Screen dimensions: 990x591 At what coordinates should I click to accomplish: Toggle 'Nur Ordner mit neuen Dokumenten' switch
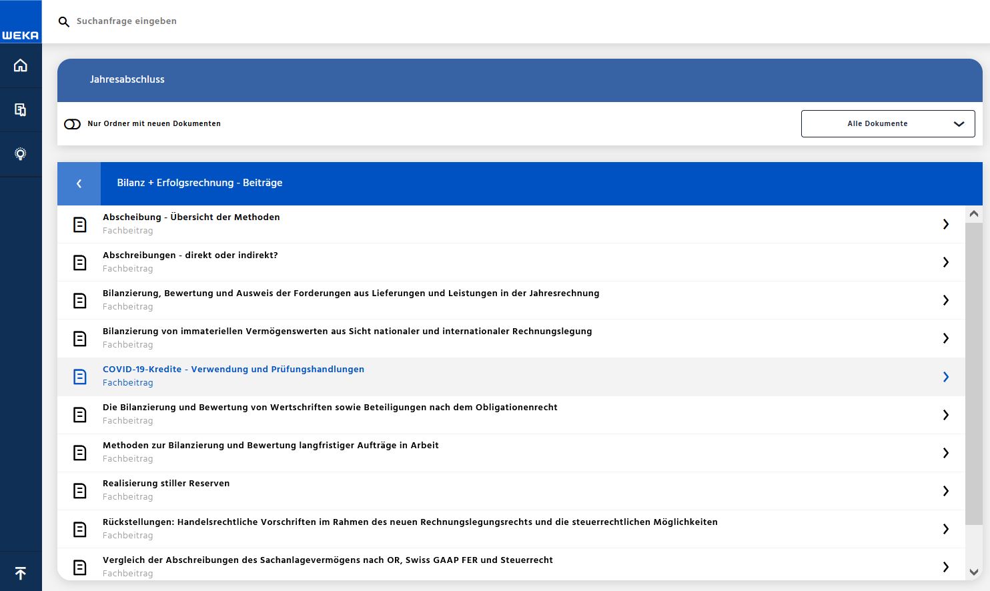[72, 124]
